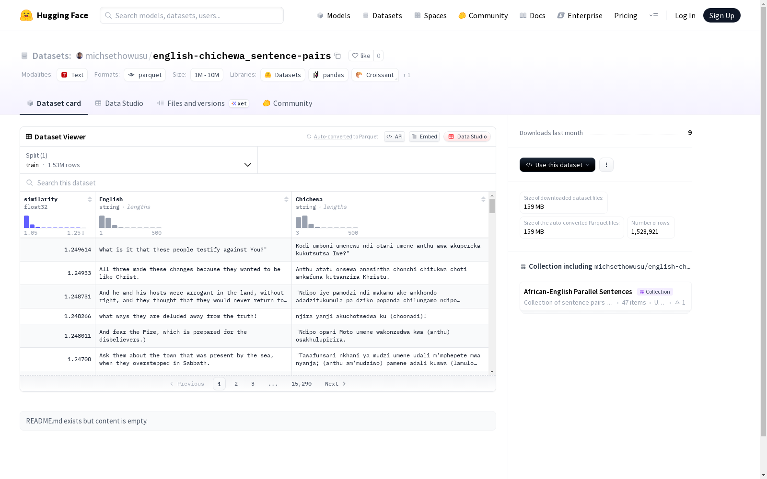The width and height of the screenshot is (767, 479).
Task: Sort the English column using its sort icon
Action: click(x=286, y=199)
